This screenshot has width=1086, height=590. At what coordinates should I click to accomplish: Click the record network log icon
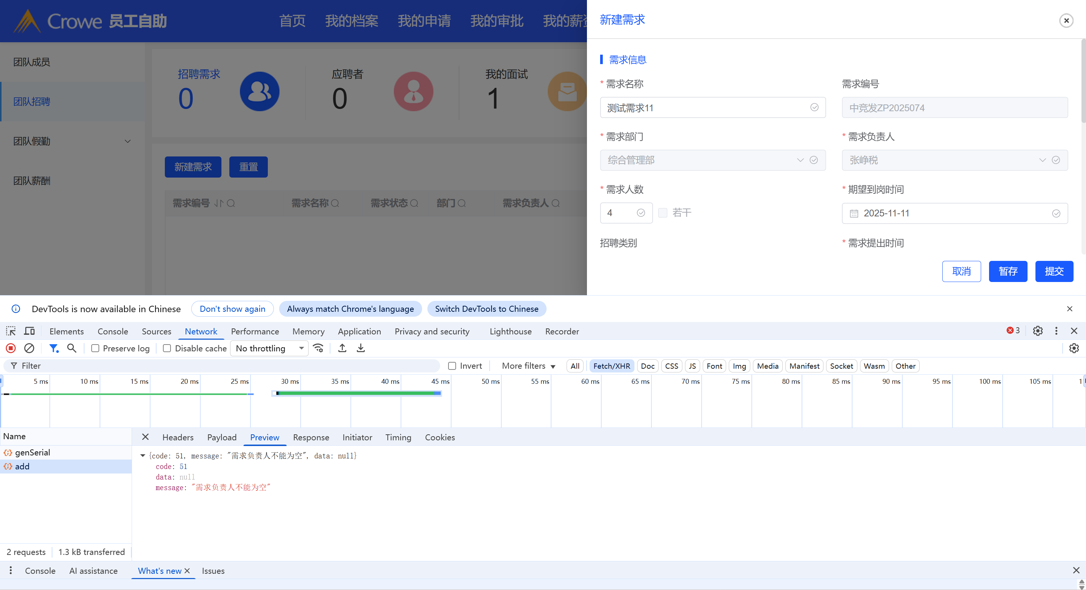(11, 348)
